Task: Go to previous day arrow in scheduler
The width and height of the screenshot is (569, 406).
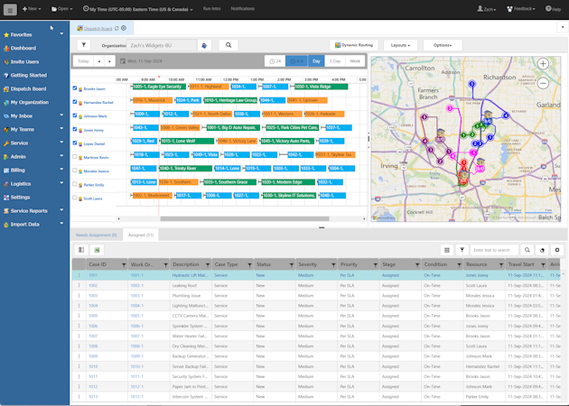Action: click(99, 61)
